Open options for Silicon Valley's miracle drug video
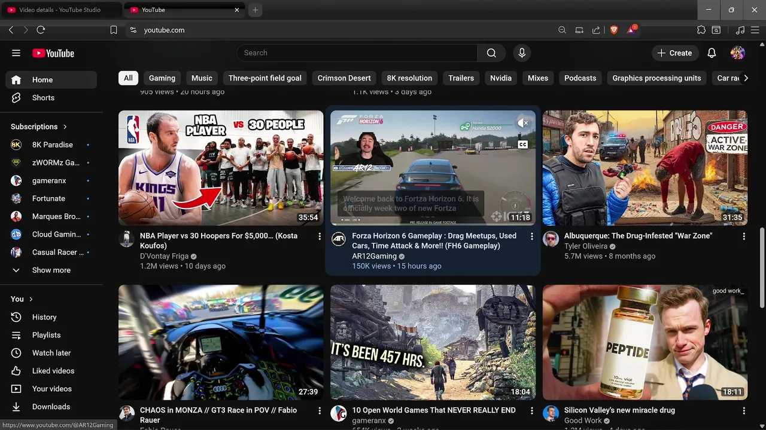 coord(744,411)
